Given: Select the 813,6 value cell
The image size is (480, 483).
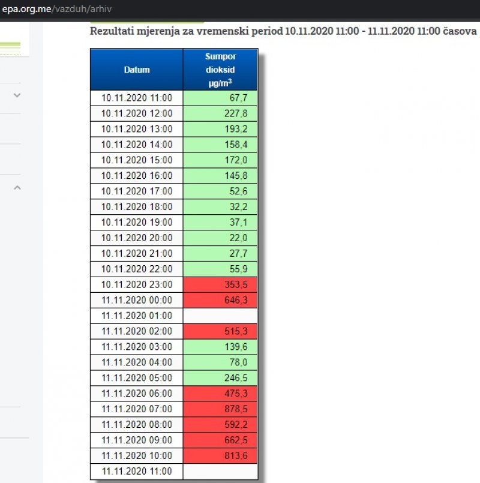Looking at the screenshot, I should (220, 455).
